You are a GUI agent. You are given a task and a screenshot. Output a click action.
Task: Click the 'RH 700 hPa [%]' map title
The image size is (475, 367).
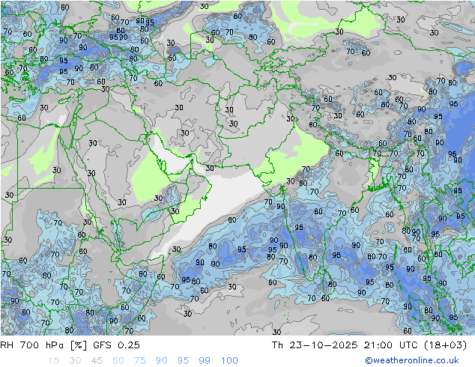point(43,345)
